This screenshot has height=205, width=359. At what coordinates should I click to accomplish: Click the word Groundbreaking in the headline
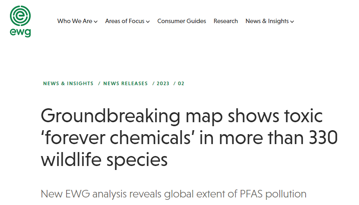(111, 116)
